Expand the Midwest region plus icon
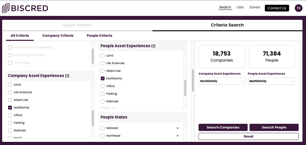The height and width of the screenshot is (145, 306). coord(177,128)
